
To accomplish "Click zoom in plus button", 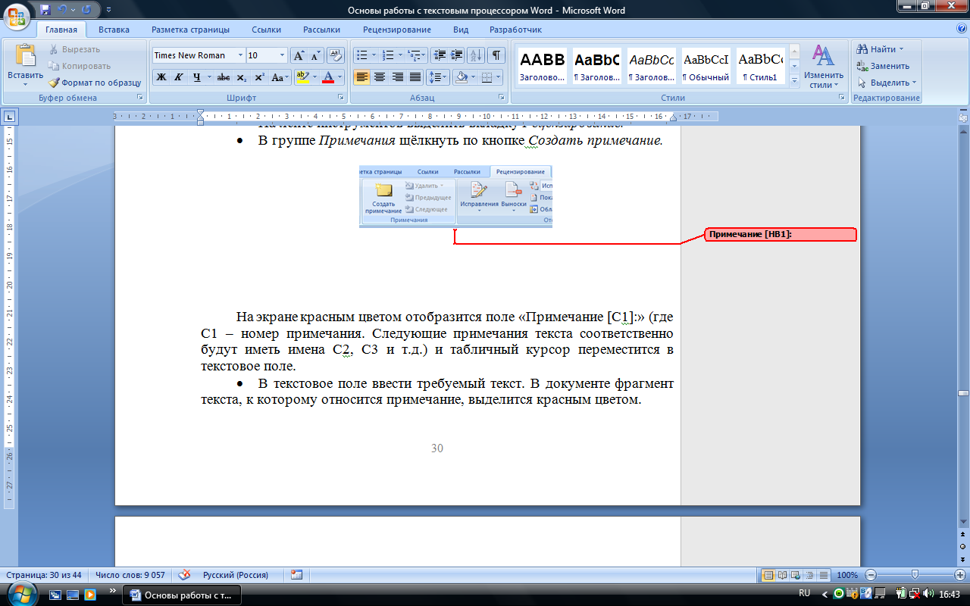I will tap(960, 575).
